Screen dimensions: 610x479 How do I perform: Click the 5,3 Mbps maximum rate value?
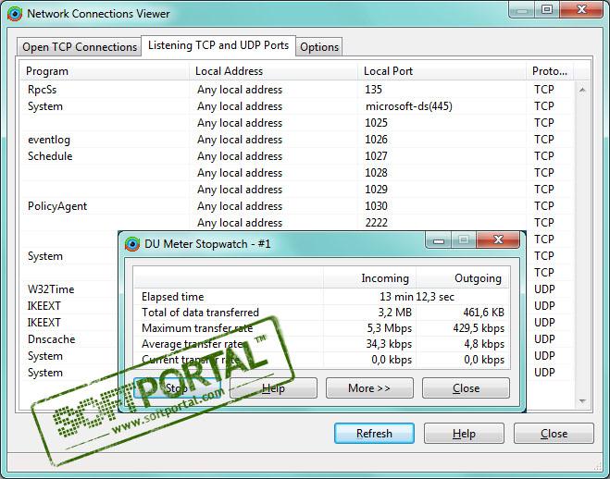click(x=390, y=328)
